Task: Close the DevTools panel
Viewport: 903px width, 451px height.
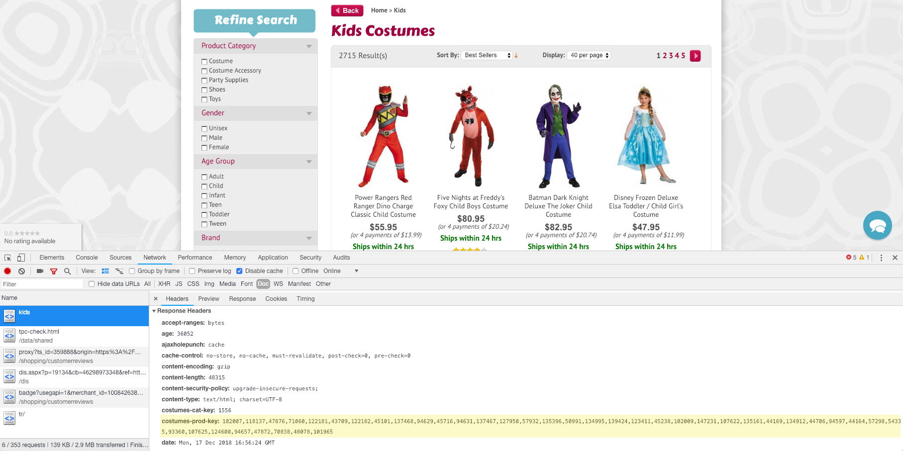Action: [x=895, y=258]
